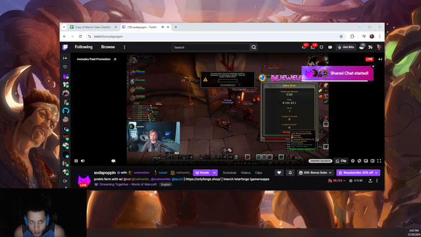Image resolution: width=421 pixels, height=237 pixels.
Task: Click the share upload icon below player
Action: coord(370,180)
